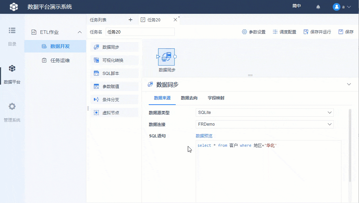The width and height of the screenshot is (359, 203).
Task: Click the panel resize handle dots
Action: click(250, 75)
